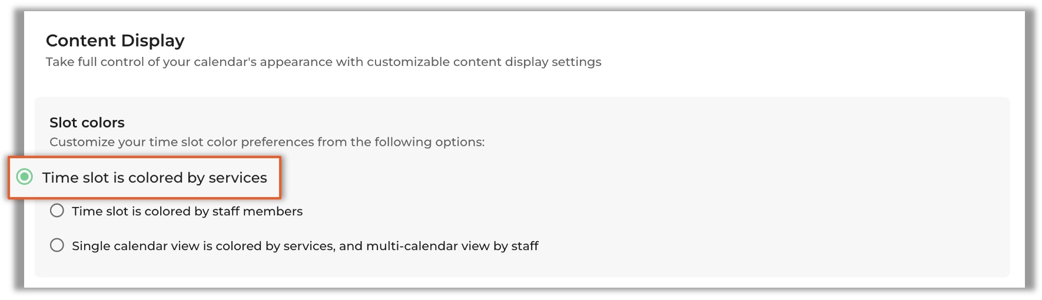Click the 'Time slot is colored by services' label
The image size is (1042, 300).
pyautogui.click(x=154, y=178)
